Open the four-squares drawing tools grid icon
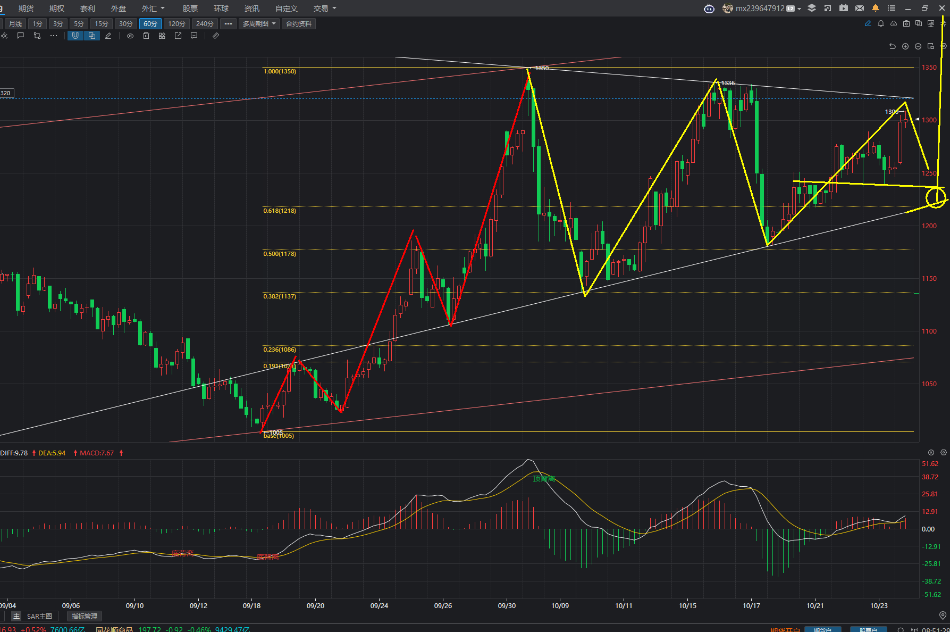950x632 pixels. pyautogui.click(x=162, y=36)
